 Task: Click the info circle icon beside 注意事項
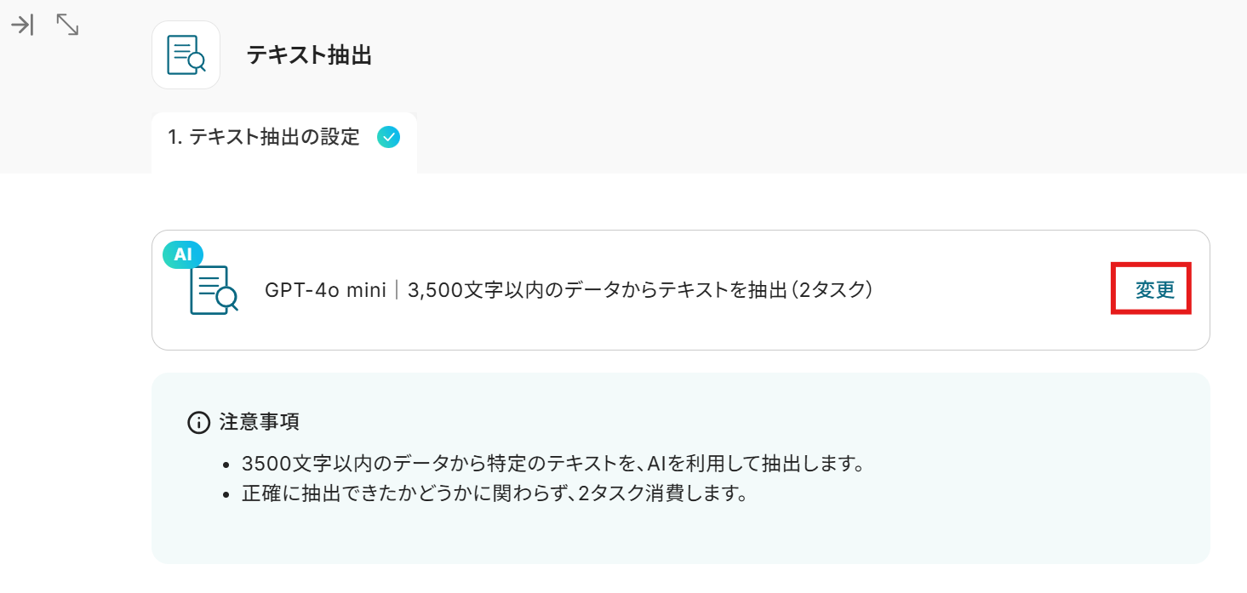198,422
